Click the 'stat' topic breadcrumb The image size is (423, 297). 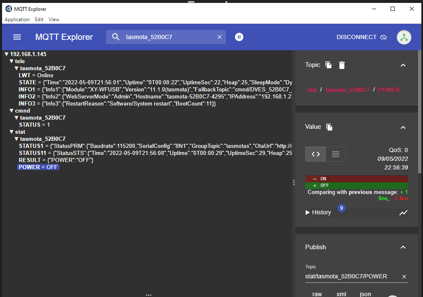coord(312,90)
